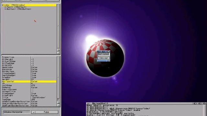Click the 'New Shell process 3' line in AmigaShell
Image resolution: width=207 pixels, height=116 pixels.
(102, 105)
